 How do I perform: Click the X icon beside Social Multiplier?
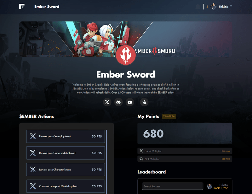coord(141,151)
